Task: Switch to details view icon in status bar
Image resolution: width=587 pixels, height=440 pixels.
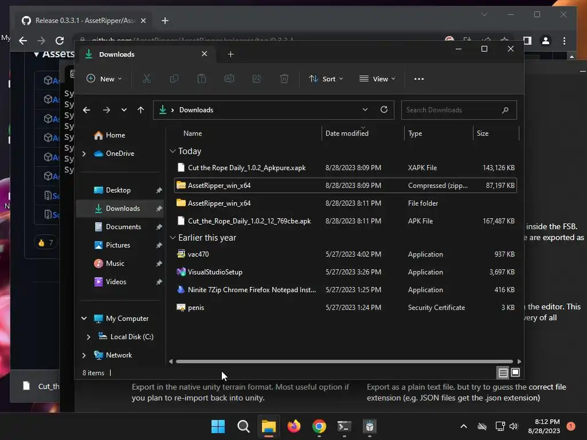Action: click(x=503, y=372)
